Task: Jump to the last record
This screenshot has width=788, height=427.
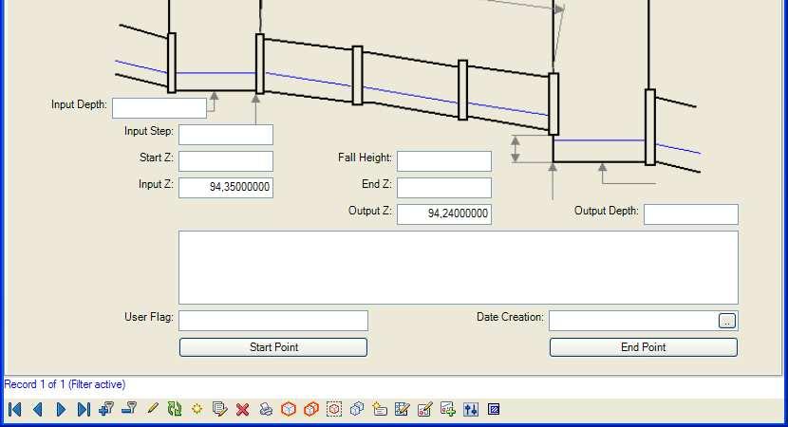Action: point(84,409)
